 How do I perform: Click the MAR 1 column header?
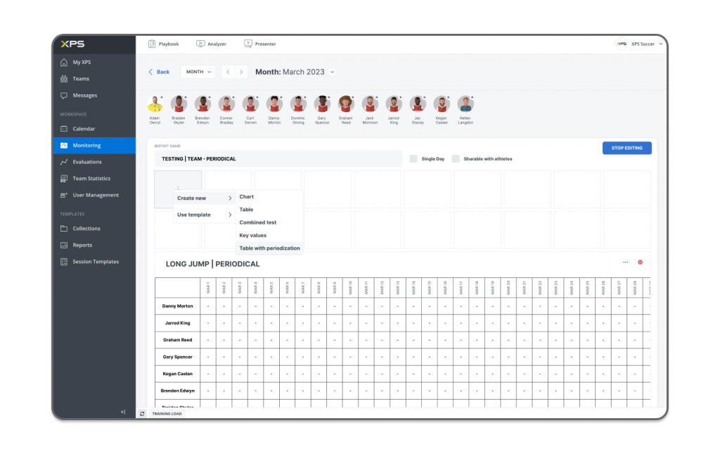point(208,288)
